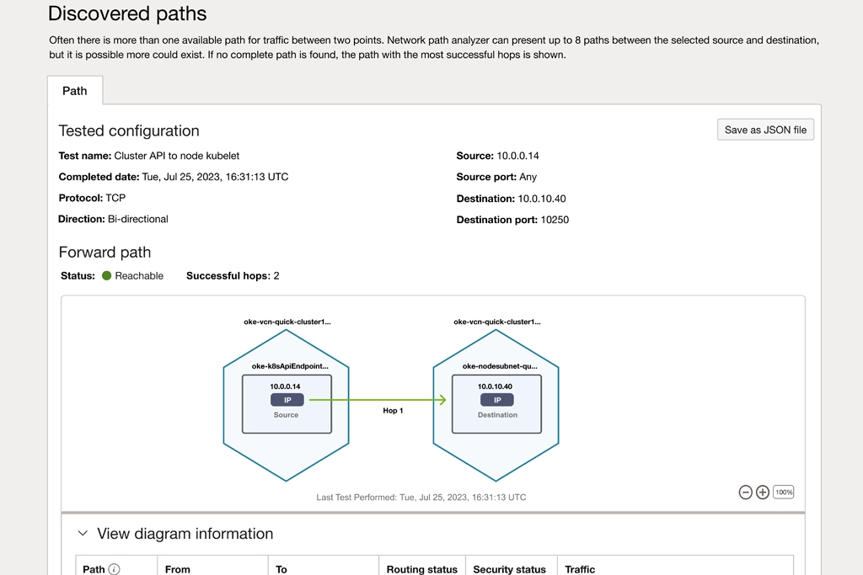Click the Hop 1 label text
The height and width of the screenshot is (575, 863).
tap(393, 411)
